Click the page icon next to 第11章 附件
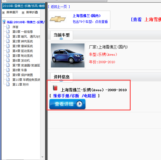Image resolution: width=161 pixels, height=160 pixels. 8,84
